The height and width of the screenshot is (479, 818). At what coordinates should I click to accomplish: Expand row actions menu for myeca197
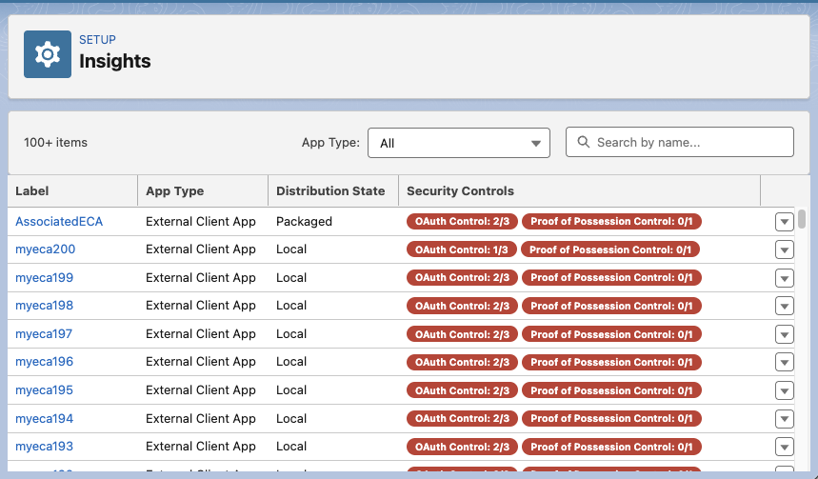(x=784, y=334)
